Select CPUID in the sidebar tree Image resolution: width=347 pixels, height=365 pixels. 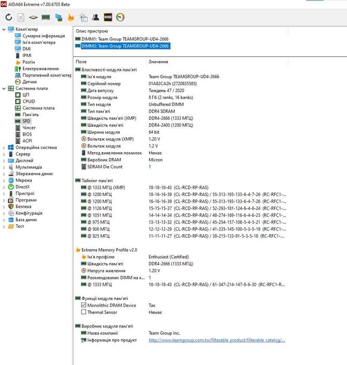point(25,102)
